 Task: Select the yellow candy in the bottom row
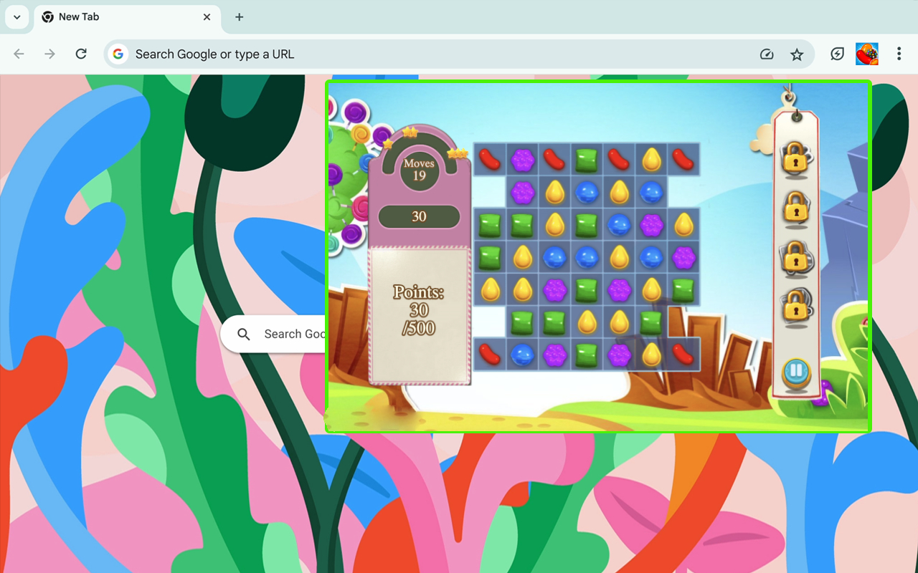tap(651, 354)
